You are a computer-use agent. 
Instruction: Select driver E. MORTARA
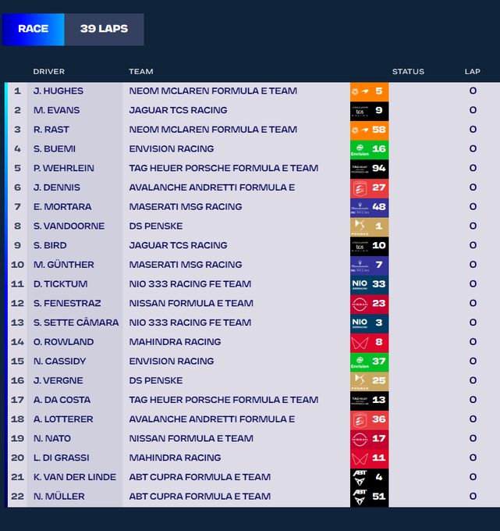pos(62,207)
